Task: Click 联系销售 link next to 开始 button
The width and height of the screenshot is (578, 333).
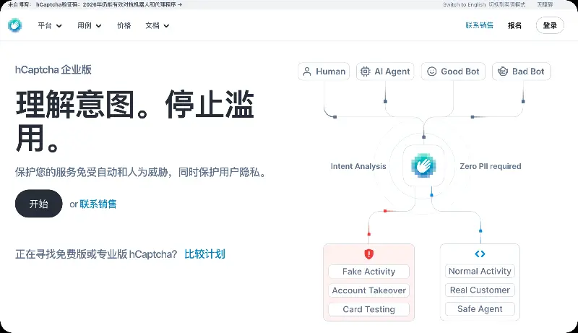Action: tap(98, 204)
